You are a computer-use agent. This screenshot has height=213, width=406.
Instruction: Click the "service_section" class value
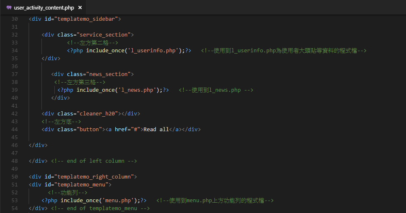point(104,35)
